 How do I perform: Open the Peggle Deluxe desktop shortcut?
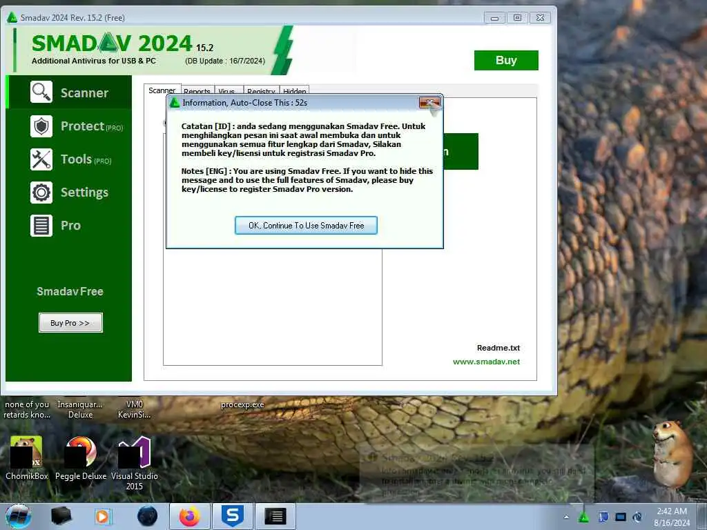[x=81, y=459]
